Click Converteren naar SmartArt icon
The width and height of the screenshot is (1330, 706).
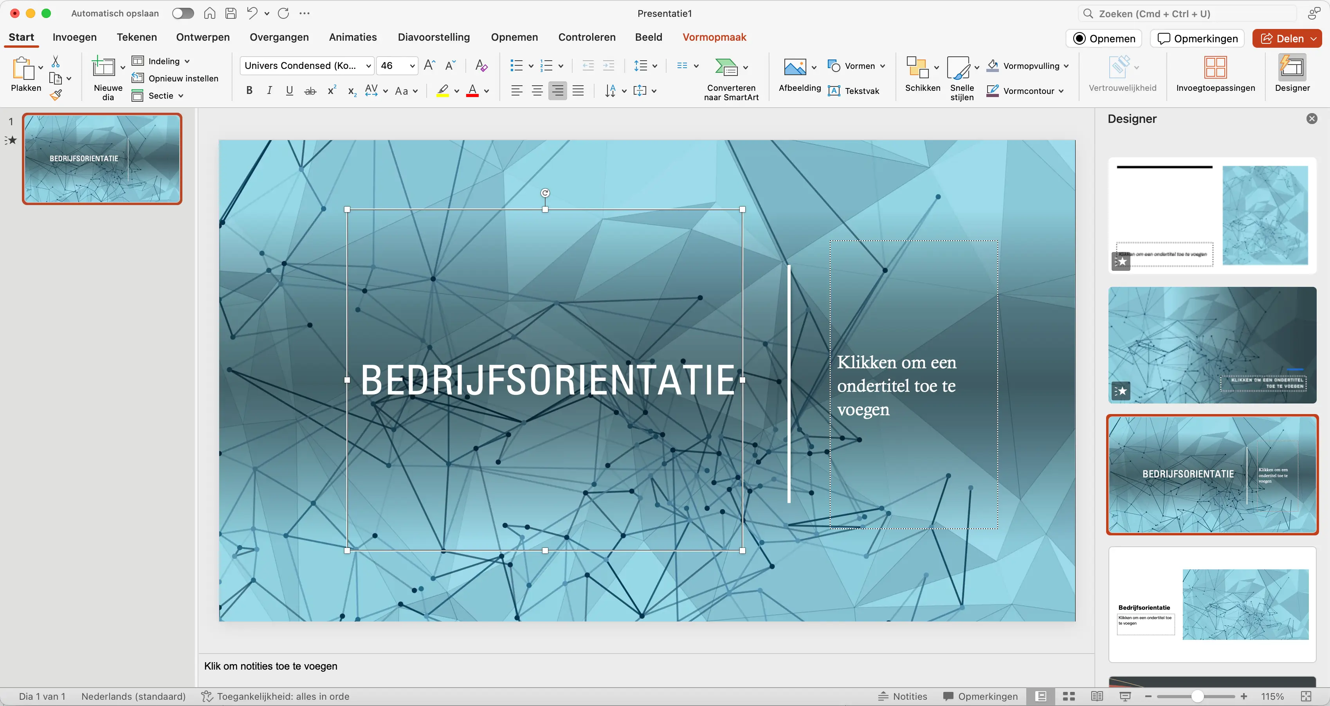click(726, 67)
